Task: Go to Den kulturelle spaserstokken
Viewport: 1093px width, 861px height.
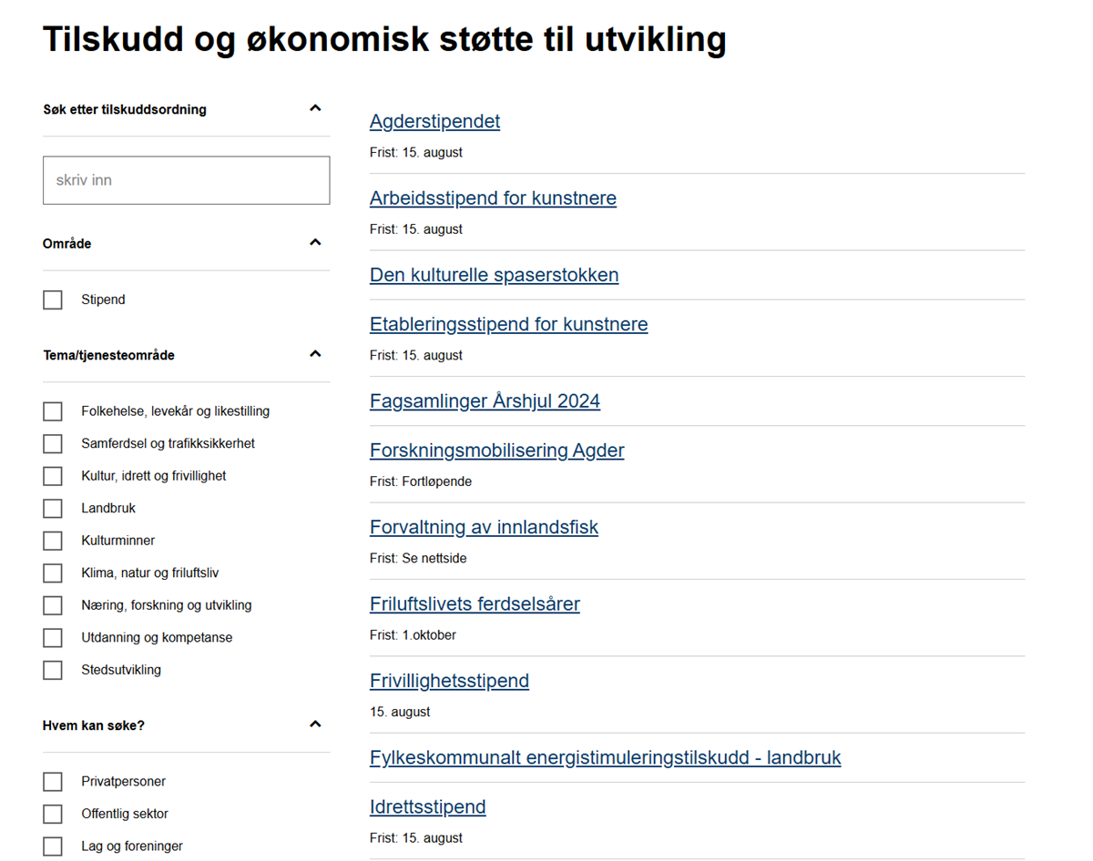Action: pyautogui.click(x=494, y=275)
